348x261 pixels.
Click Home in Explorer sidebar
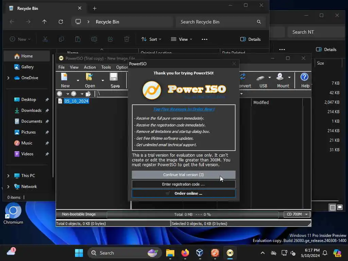pyautogui.click(x=27, y=56)
